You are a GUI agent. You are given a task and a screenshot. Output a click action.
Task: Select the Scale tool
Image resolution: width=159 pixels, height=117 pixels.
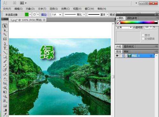point(5,83)
